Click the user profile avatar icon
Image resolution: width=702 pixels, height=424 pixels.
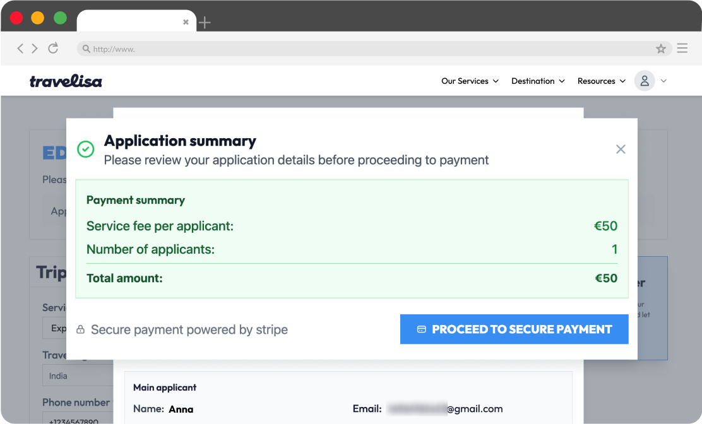pos(645,81)
